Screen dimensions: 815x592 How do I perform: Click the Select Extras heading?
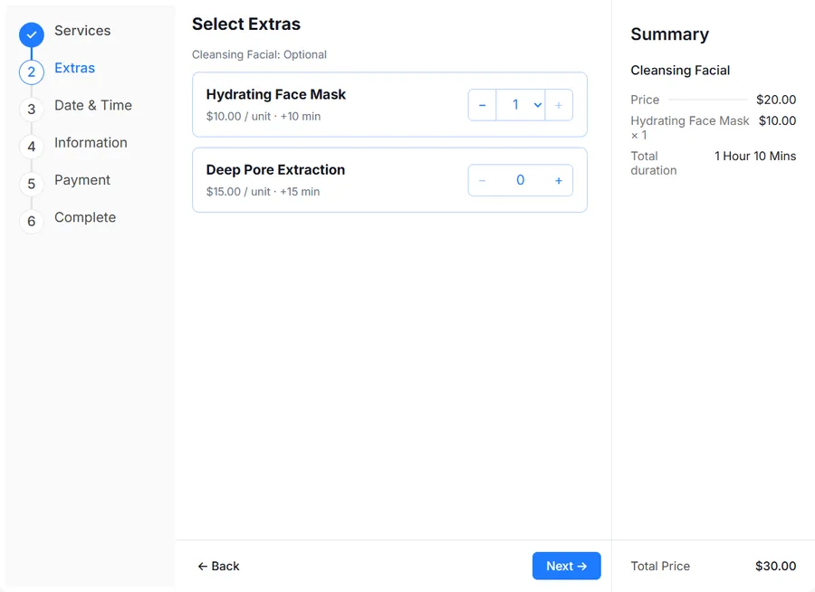click(x=246, y=24)
